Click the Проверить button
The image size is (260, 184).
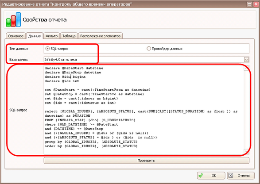point(147,161)
